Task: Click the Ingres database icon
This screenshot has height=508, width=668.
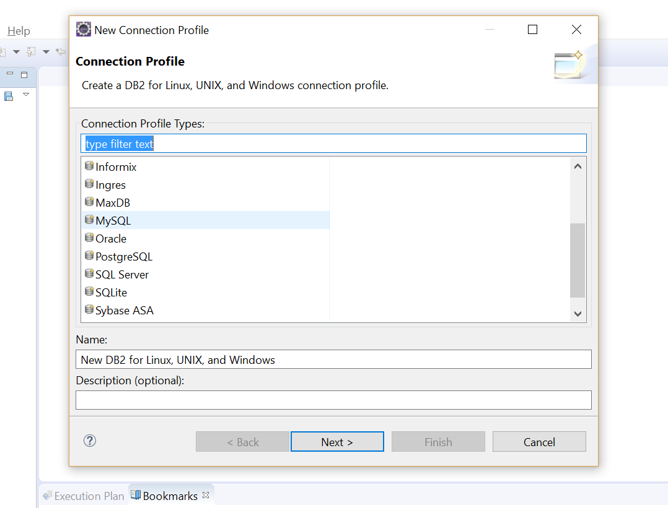Action: pos(89,183)
